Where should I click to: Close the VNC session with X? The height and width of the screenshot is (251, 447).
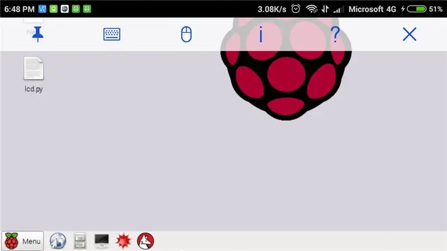(410, 34)
